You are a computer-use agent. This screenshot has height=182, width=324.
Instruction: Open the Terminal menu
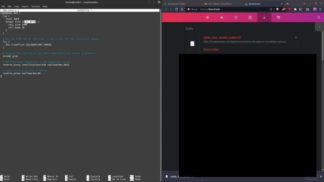coord(35,7)
